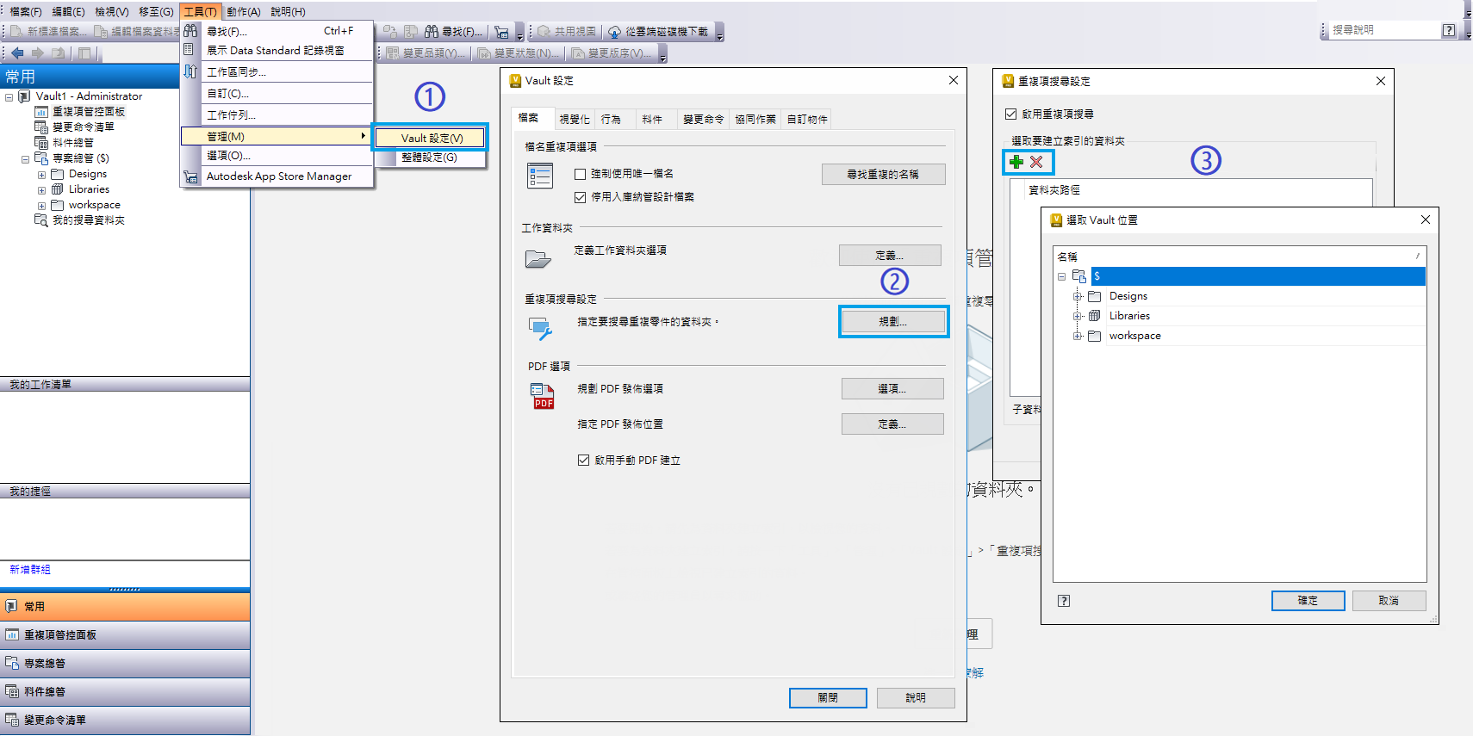Image resolution: width=1473 pixels, height=736 pixels.
Task: Collapse the Vault1 - Administrator tree node
Action: (9, 97)
